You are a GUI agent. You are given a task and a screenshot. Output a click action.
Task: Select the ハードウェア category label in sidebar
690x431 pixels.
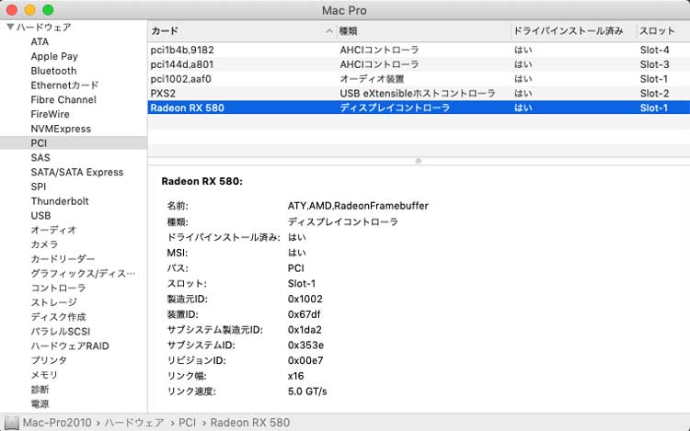44,28
